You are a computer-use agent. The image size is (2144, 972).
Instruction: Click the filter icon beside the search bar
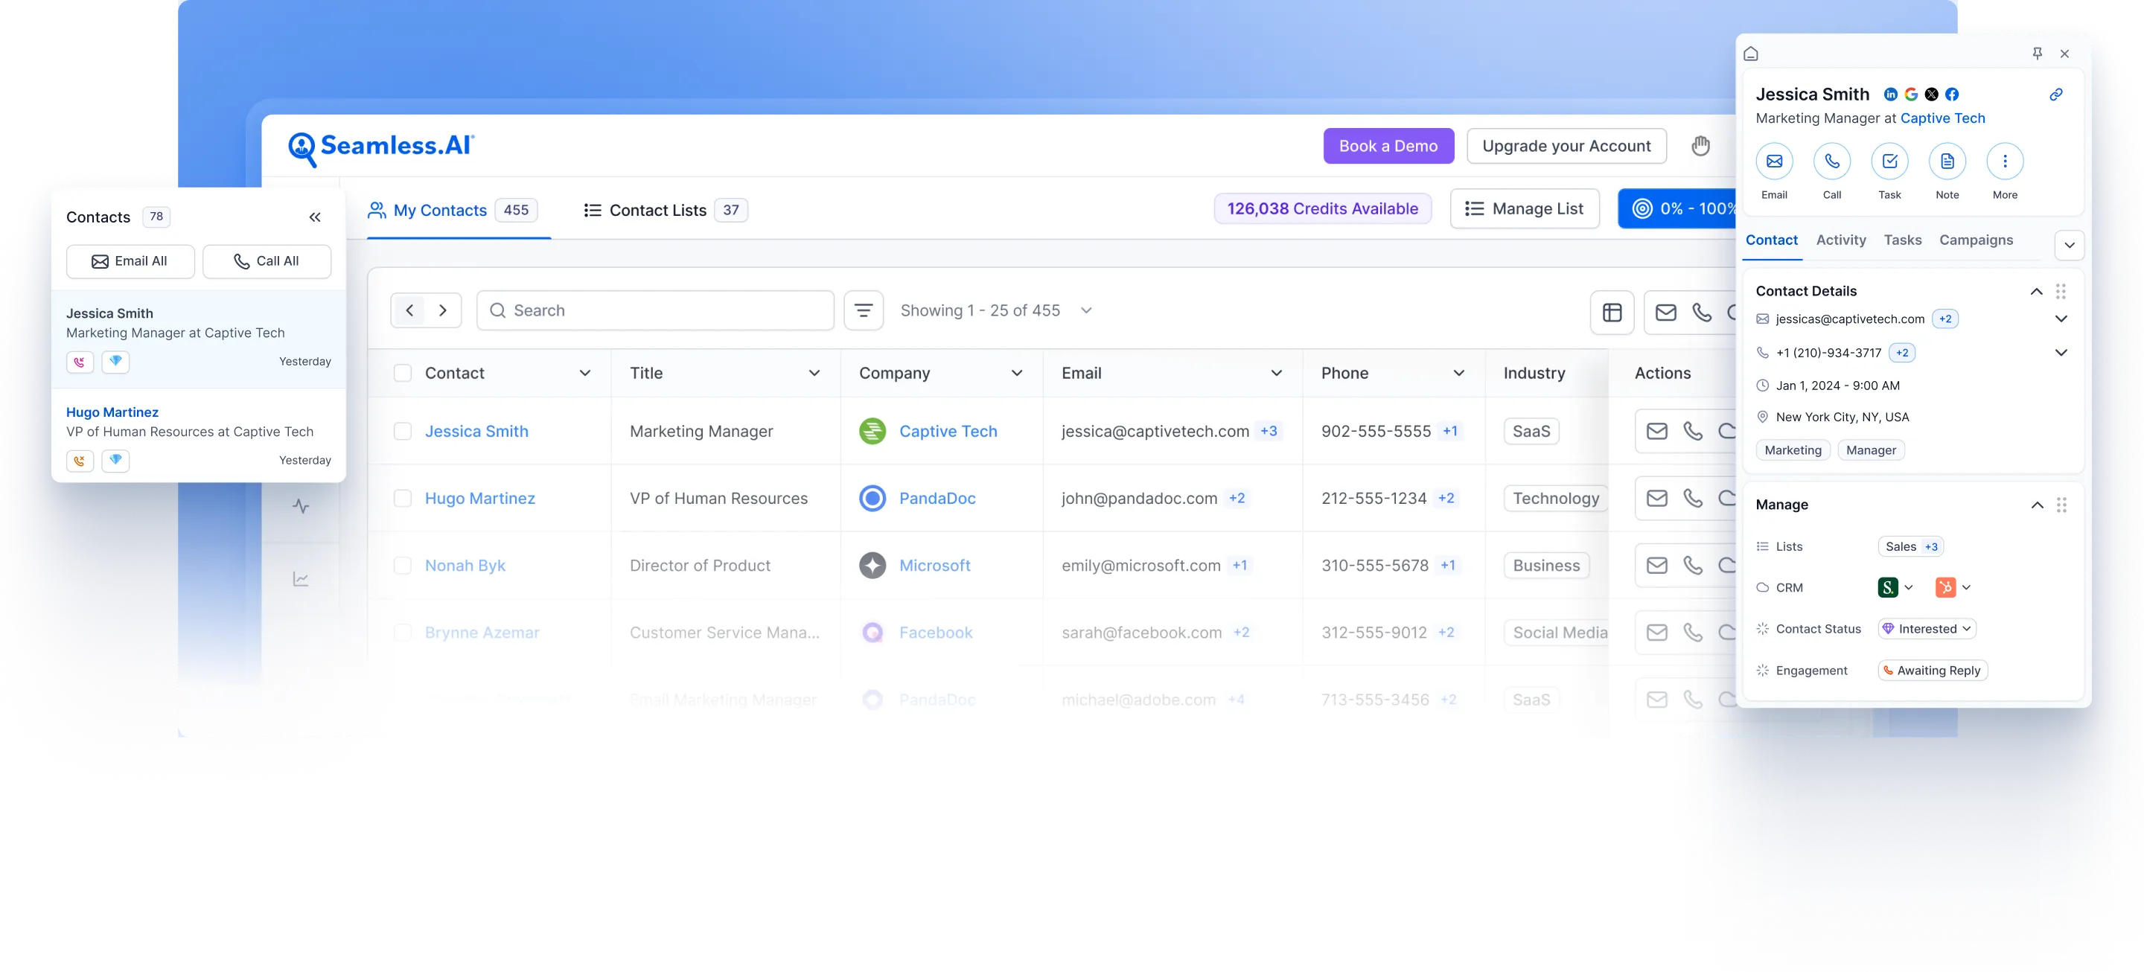pos(862,310)
